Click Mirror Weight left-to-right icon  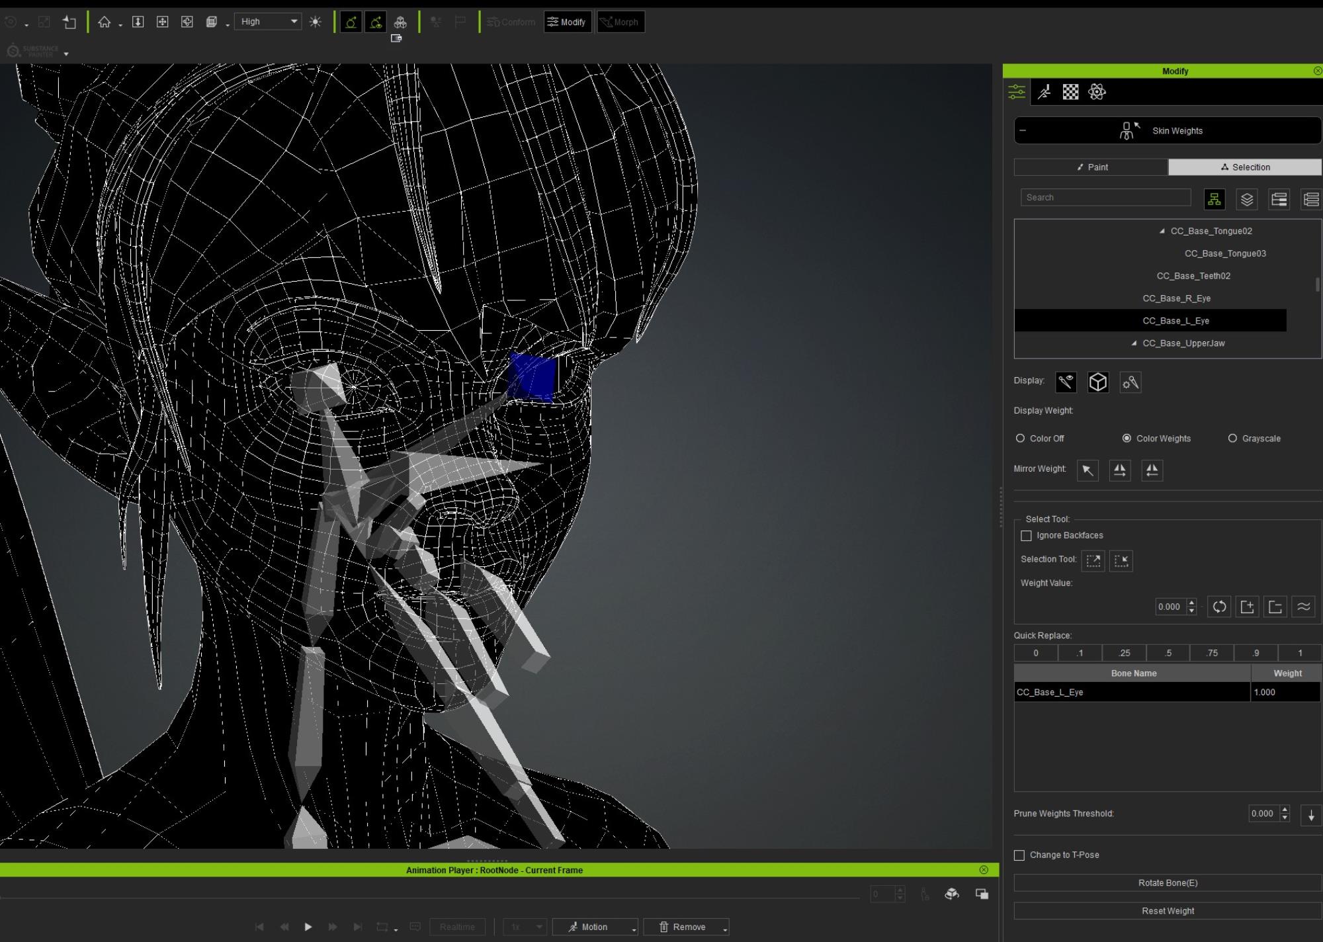pyautogui.click(x=1120, y=470)
